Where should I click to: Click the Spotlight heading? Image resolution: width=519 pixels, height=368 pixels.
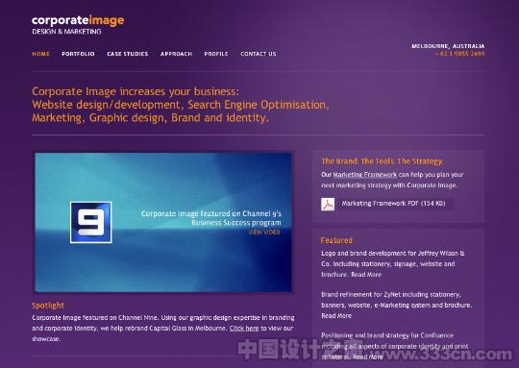tap(48, 306)
